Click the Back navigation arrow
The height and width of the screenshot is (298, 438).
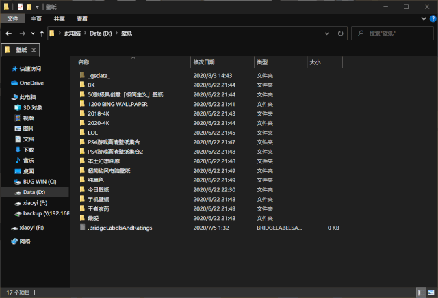coord(8,33)
